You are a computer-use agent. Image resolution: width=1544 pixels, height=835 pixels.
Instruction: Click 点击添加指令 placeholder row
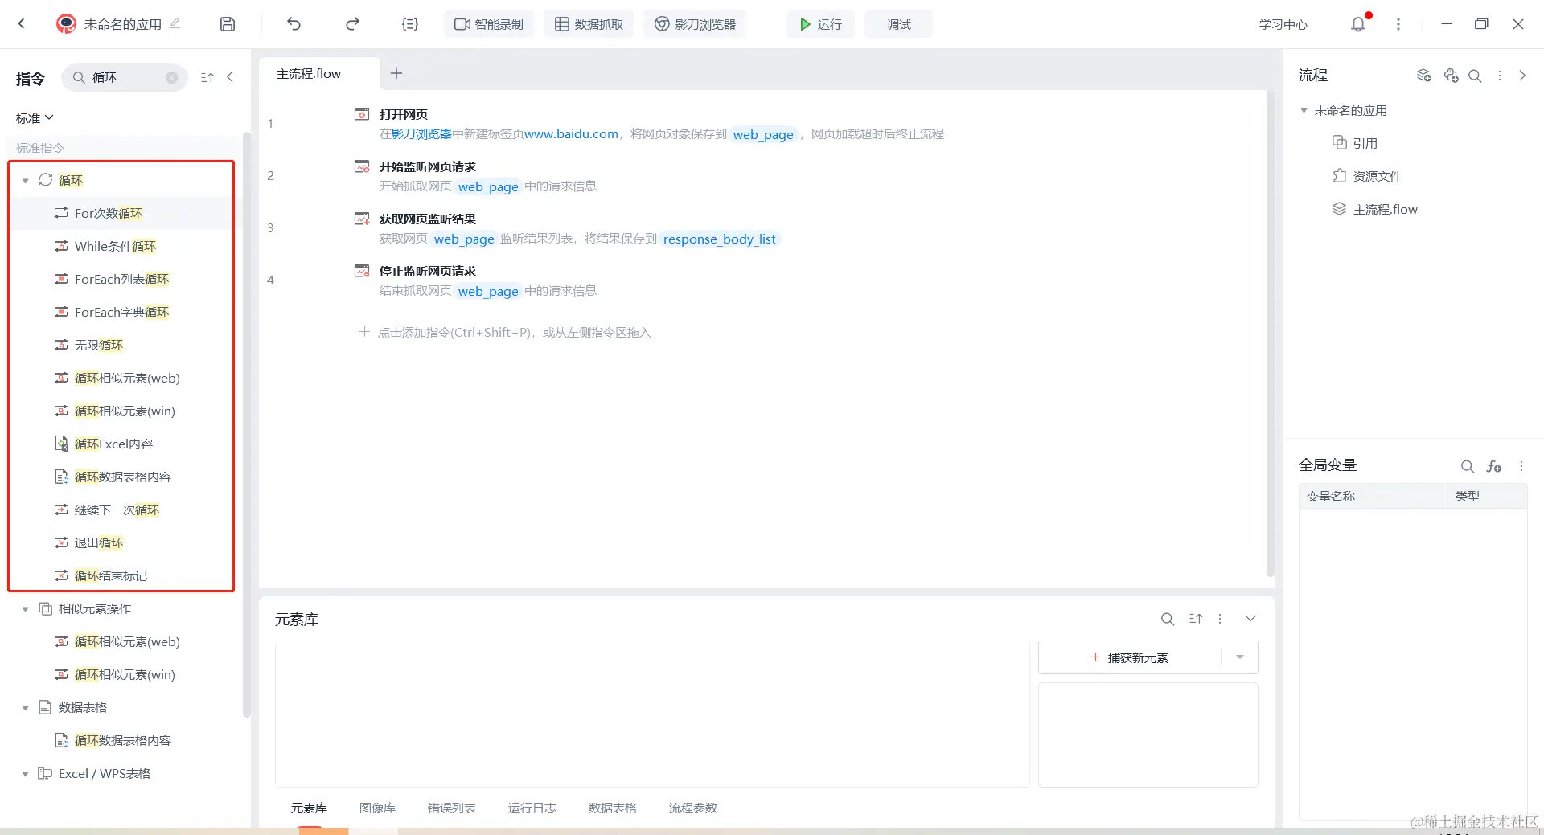(x=504, y=332)
